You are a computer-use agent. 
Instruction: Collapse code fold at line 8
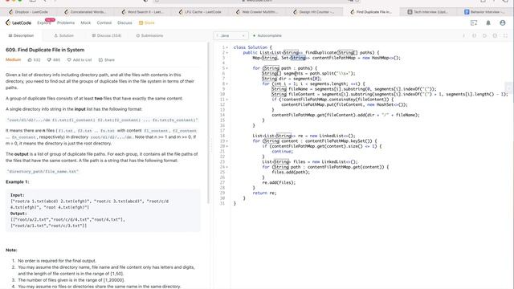point(227,83)
